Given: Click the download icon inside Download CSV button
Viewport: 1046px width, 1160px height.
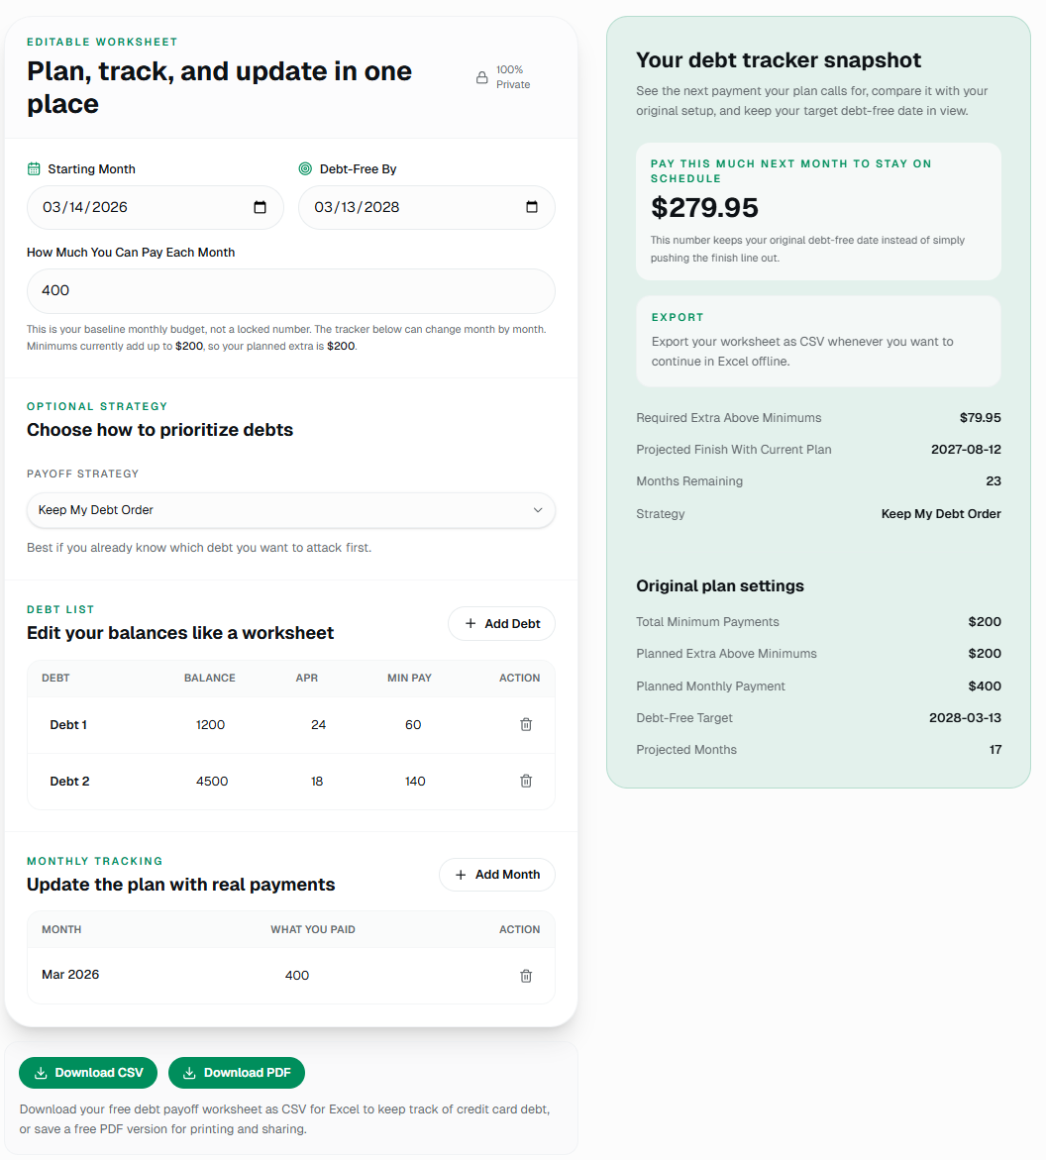Looking at the screenshot, I should pos(41,1073).
